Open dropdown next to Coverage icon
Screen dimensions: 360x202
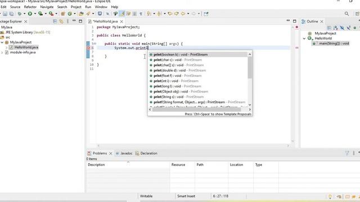(x=46, y=13)
